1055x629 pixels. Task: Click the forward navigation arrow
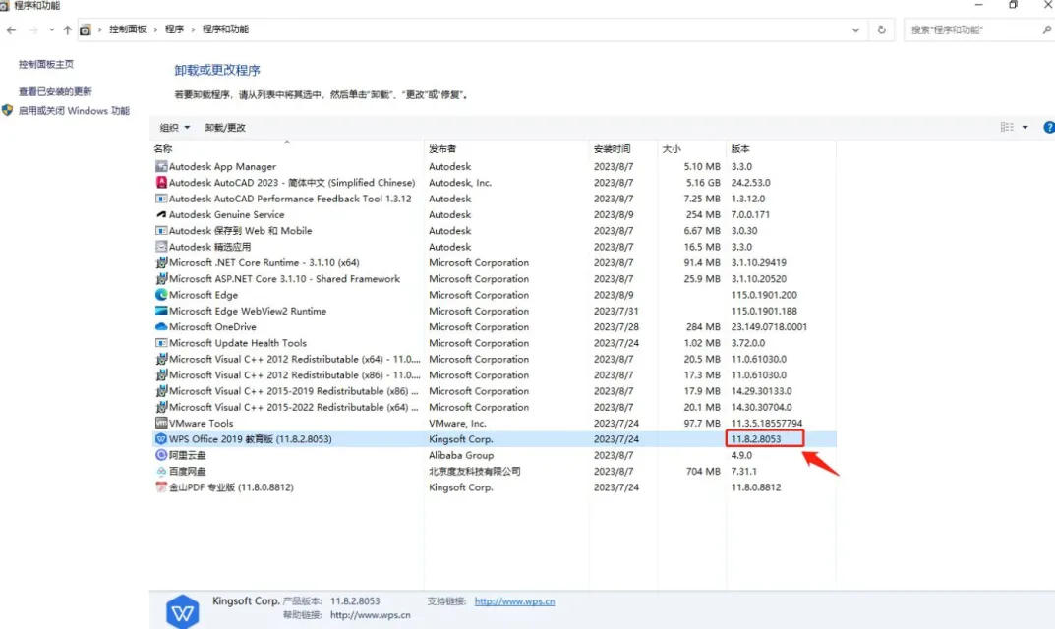point(33,29)
